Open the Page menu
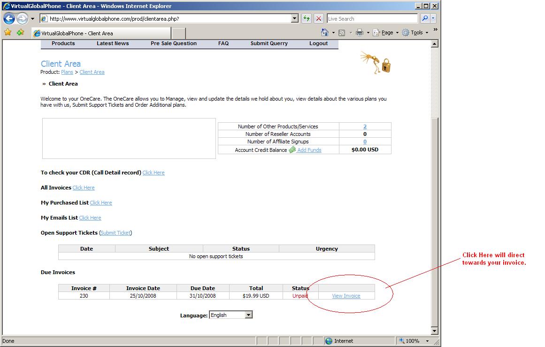The image size is (545, 347). pos(385,33)
